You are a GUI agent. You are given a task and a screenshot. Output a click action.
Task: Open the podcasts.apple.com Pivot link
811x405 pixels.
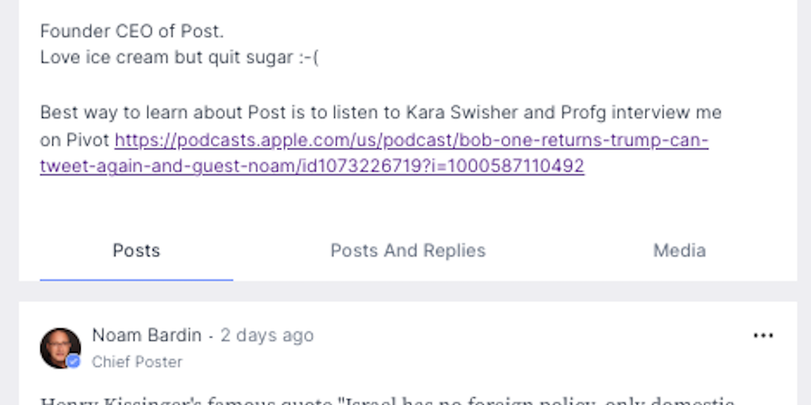coord(411,141)
